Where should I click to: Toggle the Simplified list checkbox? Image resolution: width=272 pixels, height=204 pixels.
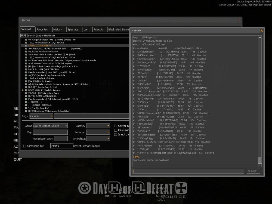[x=25, y=146]
